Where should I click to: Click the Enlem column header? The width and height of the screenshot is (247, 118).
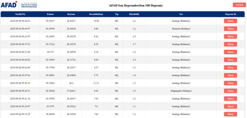tap(50, 14)
